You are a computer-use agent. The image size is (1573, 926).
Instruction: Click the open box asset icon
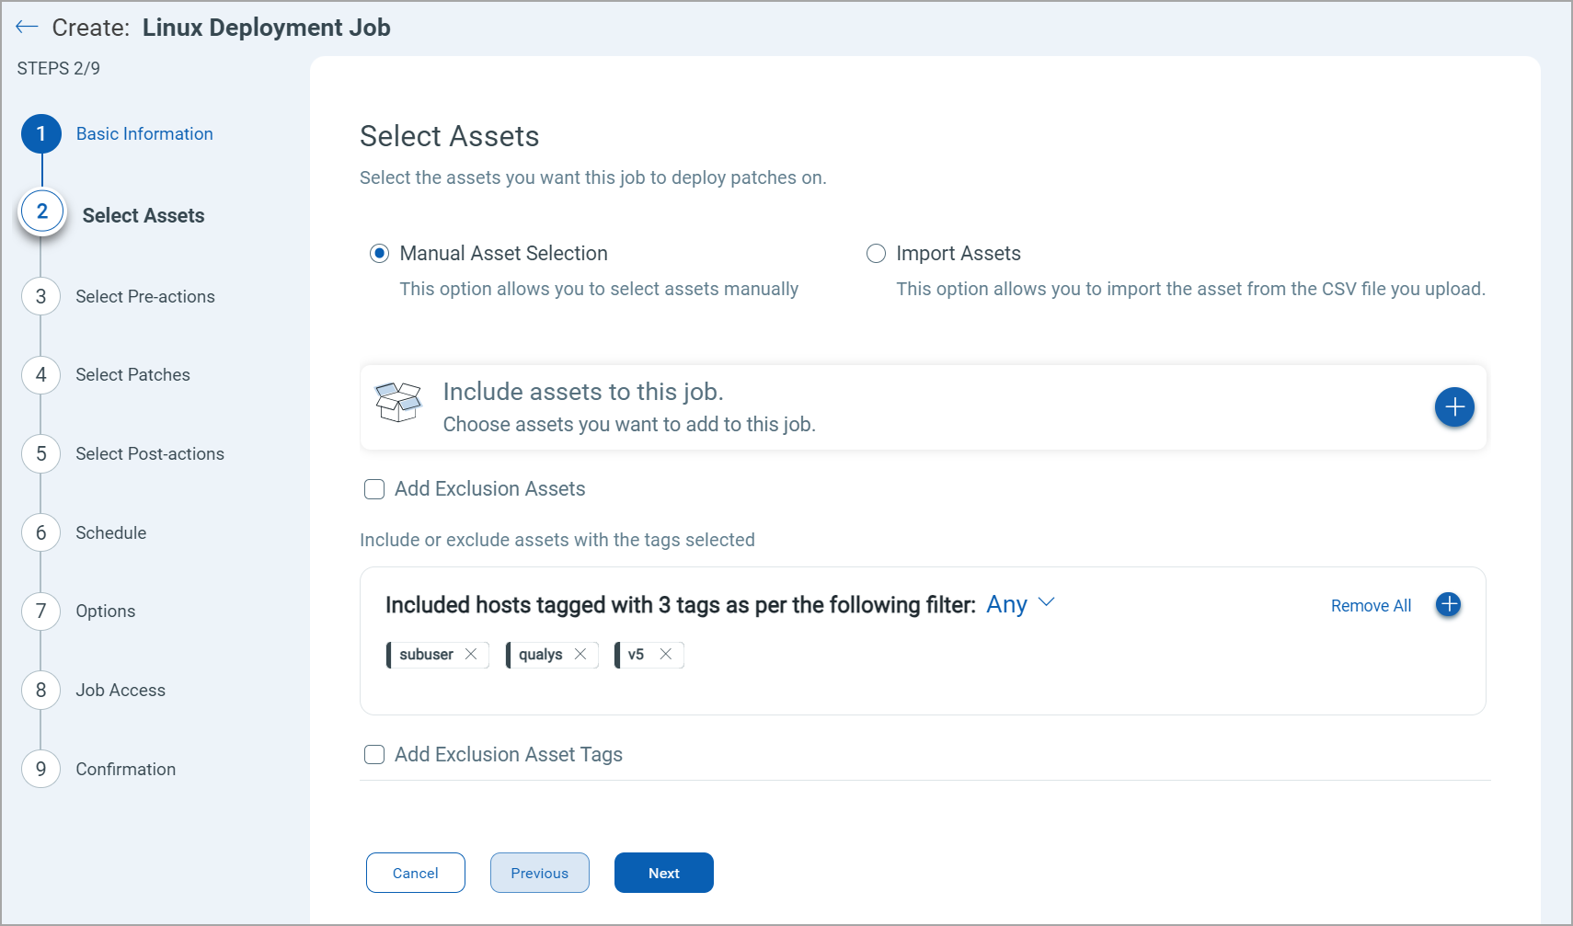[x=398, y=403]
